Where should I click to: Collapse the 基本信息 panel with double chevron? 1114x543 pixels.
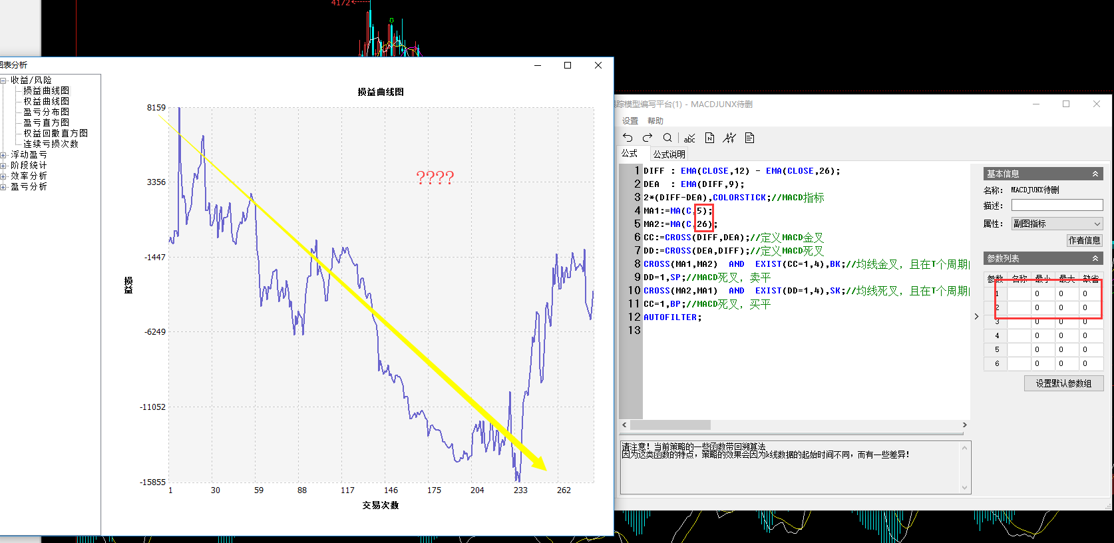coord(1095,174)
